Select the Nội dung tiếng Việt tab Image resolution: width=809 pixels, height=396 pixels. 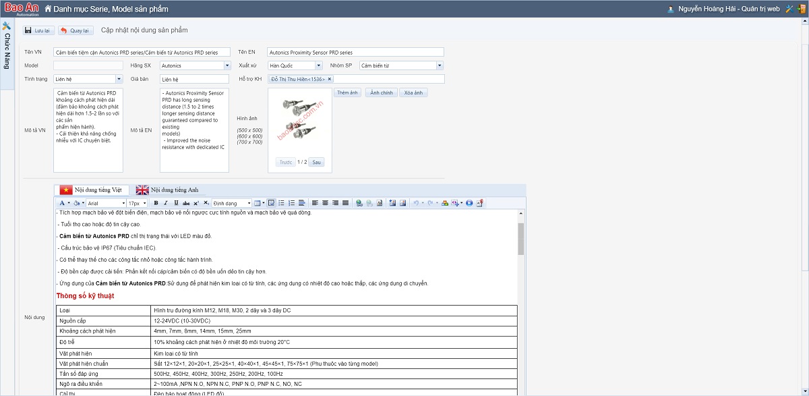pyautogui.click(x=92, y=190)
